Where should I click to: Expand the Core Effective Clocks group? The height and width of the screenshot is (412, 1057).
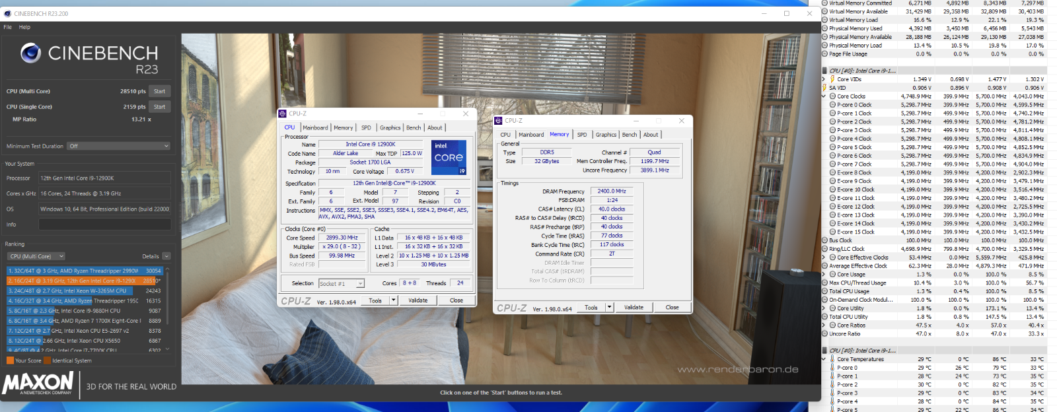[x=824, y=257]
